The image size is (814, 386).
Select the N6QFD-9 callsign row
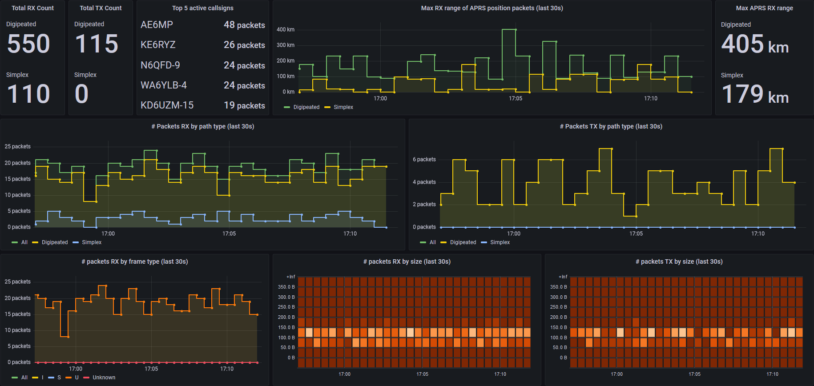click(x=203, y=65)
